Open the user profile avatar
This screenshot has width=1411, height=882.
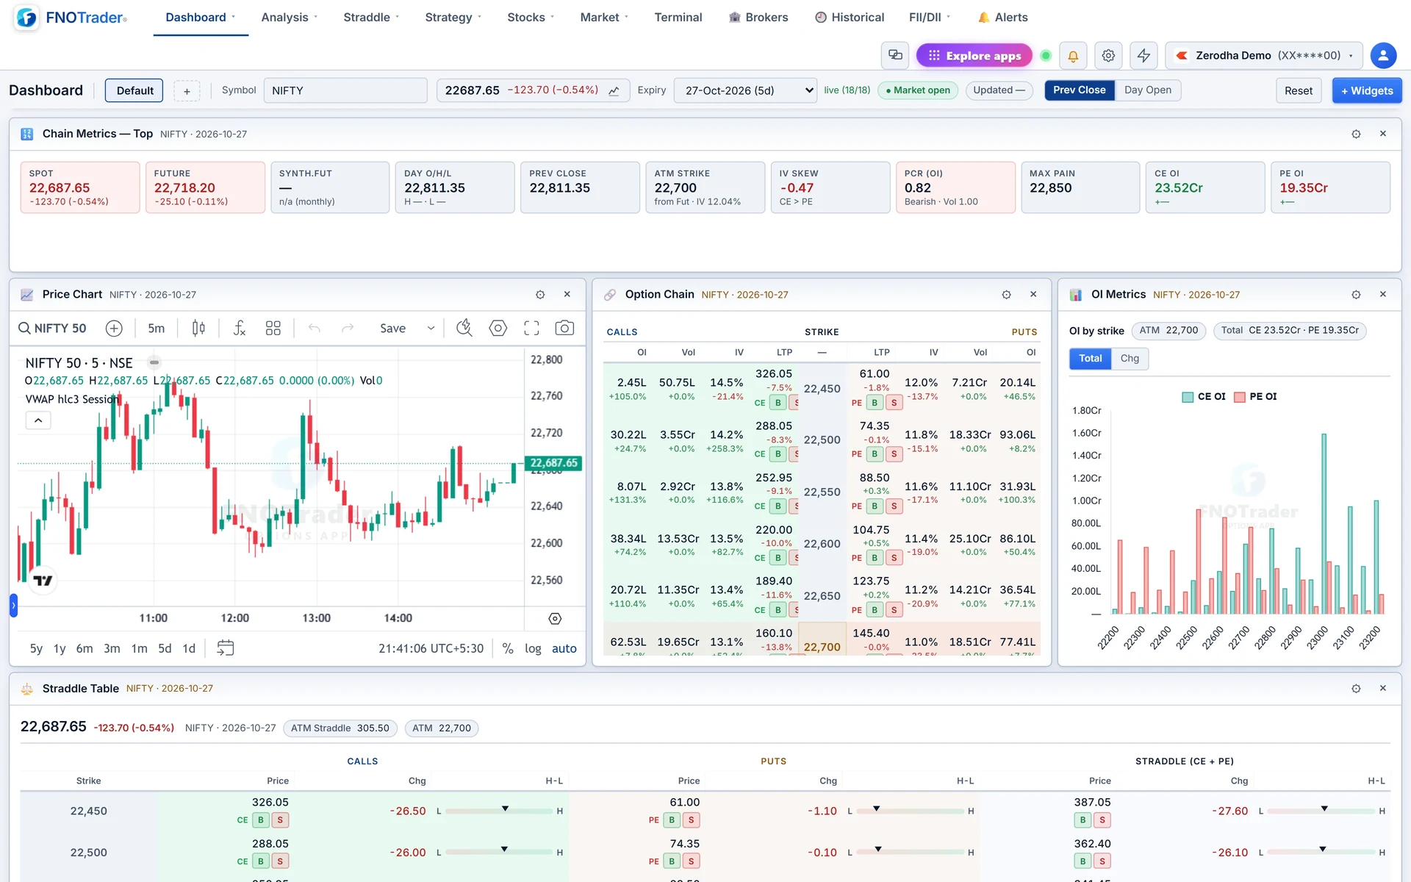click(x=1383, y=56)
